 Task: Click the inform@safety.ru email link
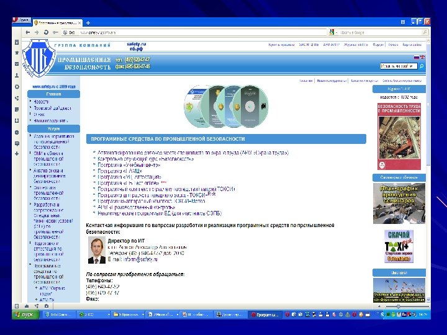140,259
